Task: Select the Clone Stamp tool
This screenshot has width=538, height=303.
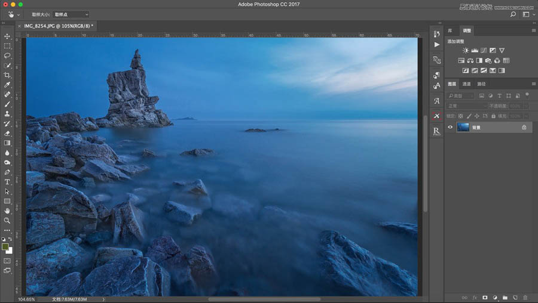Action: point(7,114)
